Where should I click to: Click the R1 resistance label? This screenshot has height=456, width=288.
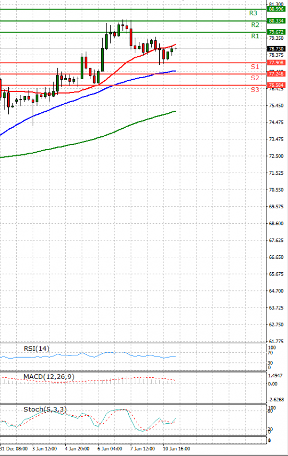point(255,36)
